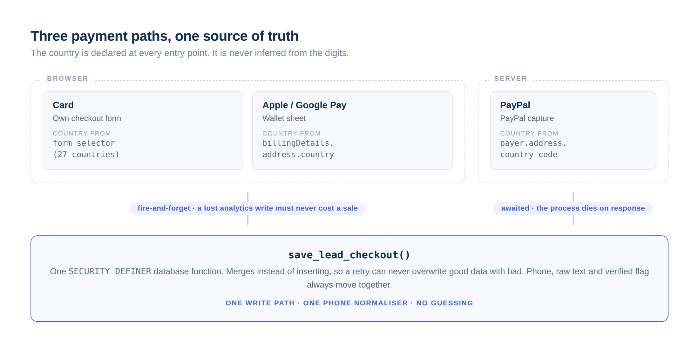699x348 pixels.
Task: Click the BROWSER group label
Action: click(67, 79)
